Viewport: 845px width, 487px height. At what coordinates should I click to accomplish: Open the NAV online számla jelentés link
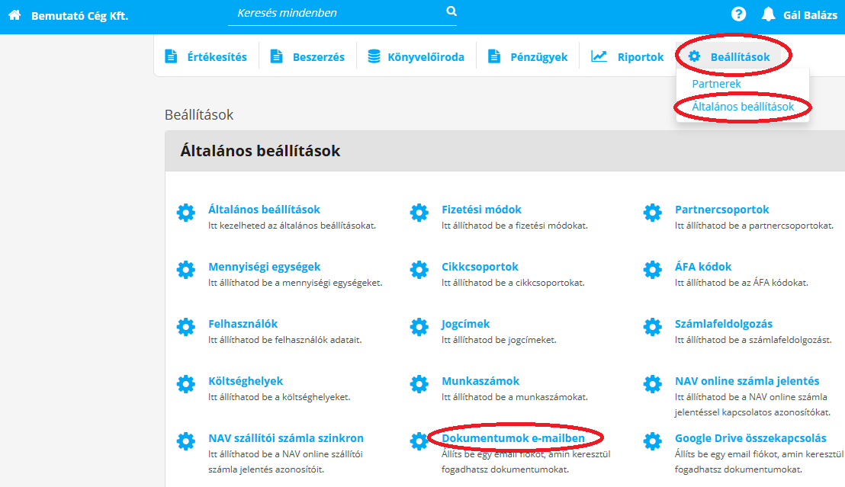(x=747, y=381)
